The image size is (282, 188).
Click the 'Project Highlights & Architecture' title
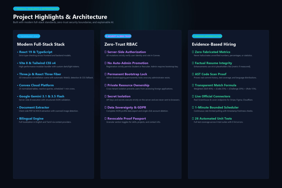(60, 17)
